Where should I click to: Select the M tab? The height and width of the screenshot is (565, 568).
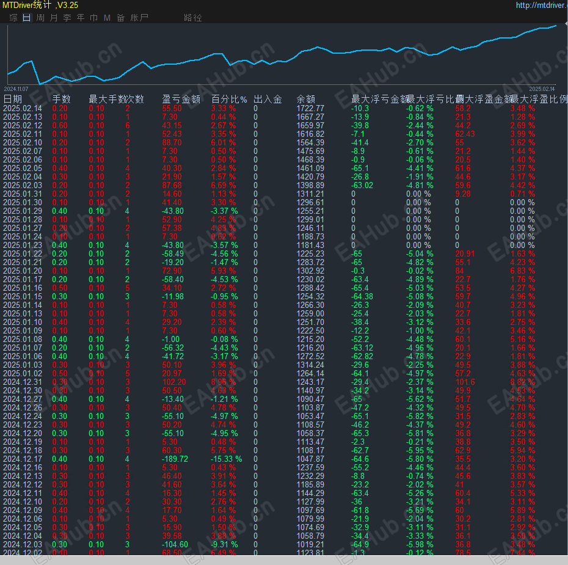pyautogui.click(x=107, y=18)
